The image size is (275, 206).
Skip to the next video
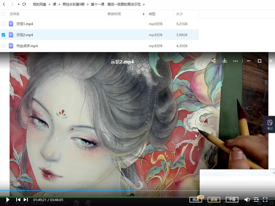26,200
